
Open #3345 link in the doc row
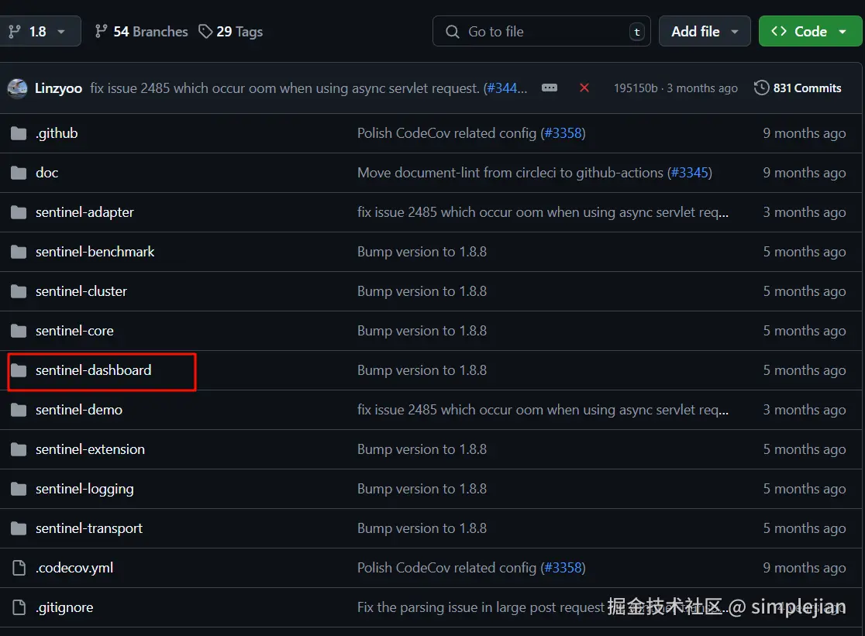[690, 173]
